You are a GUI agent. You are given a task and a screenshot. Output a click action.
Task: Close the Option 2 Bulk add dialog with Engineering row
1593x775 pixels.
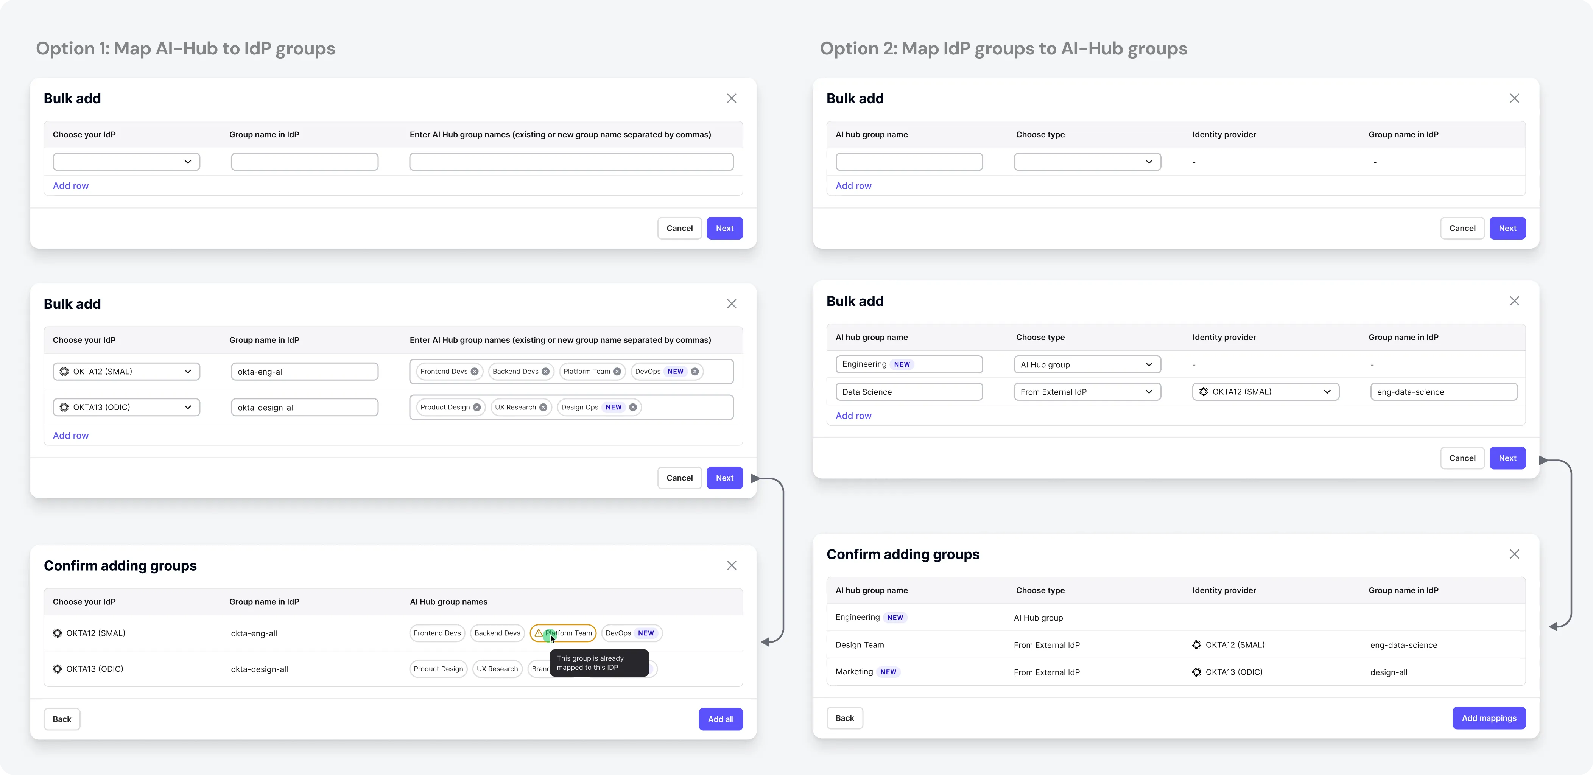coord(1514,301)
